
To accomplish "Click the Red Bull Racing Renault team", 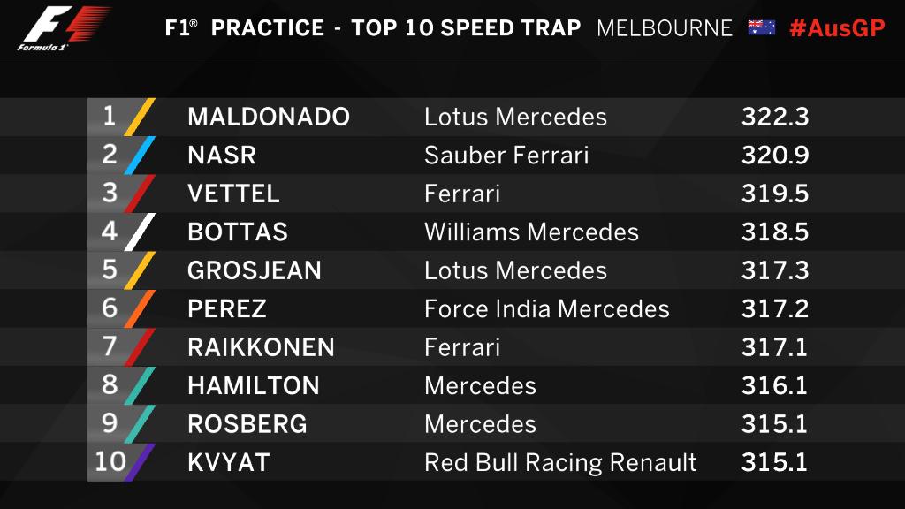I will (x=560, y=462).
